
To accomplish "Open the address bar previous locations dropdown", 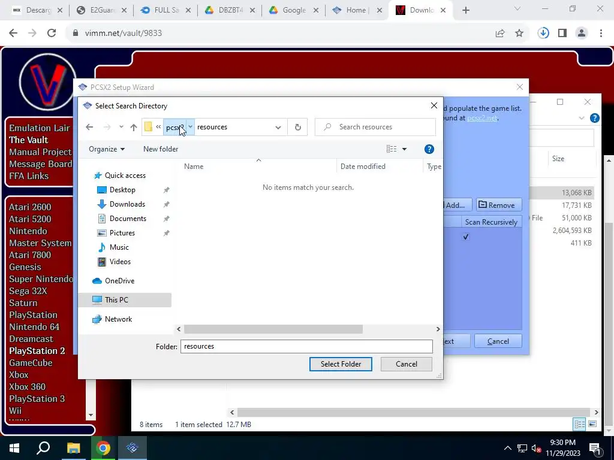I will [x=278, y=127].
